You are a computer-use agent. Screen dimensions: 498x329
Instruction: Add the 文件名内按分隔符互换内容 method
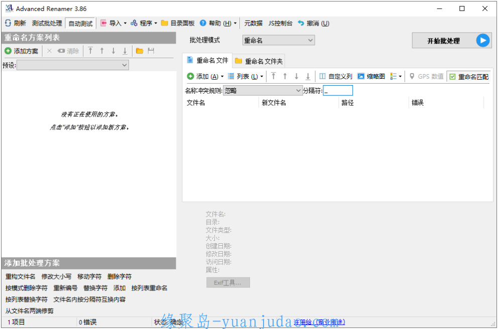(x=89, y=299)
